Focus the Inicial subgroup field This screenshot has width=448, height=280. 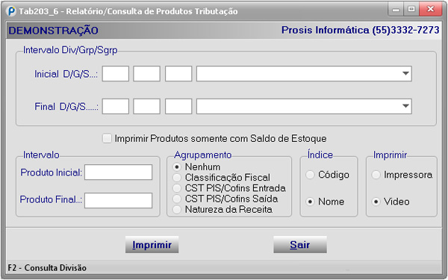tap(178, 74)
